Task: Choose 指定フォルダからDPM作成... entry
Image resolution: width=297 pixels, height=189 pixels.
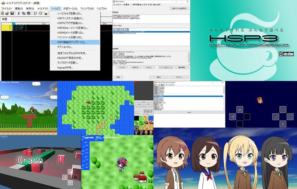Action: pyautogui.click(x=75, y=53)
